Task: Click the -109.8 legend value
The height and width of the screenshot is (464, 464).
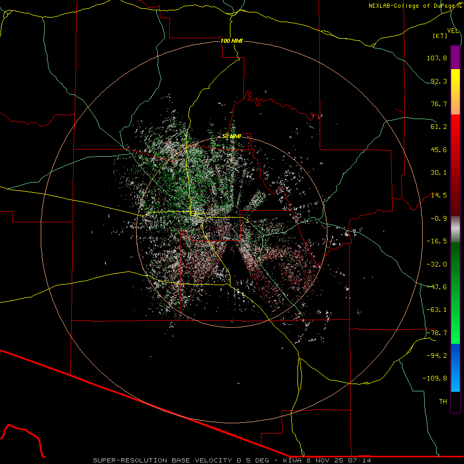Action: 435,378
